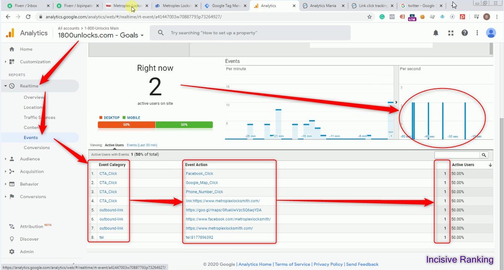
Task: Open the goo.gl/maps event action link
Action: click(223, 210)
